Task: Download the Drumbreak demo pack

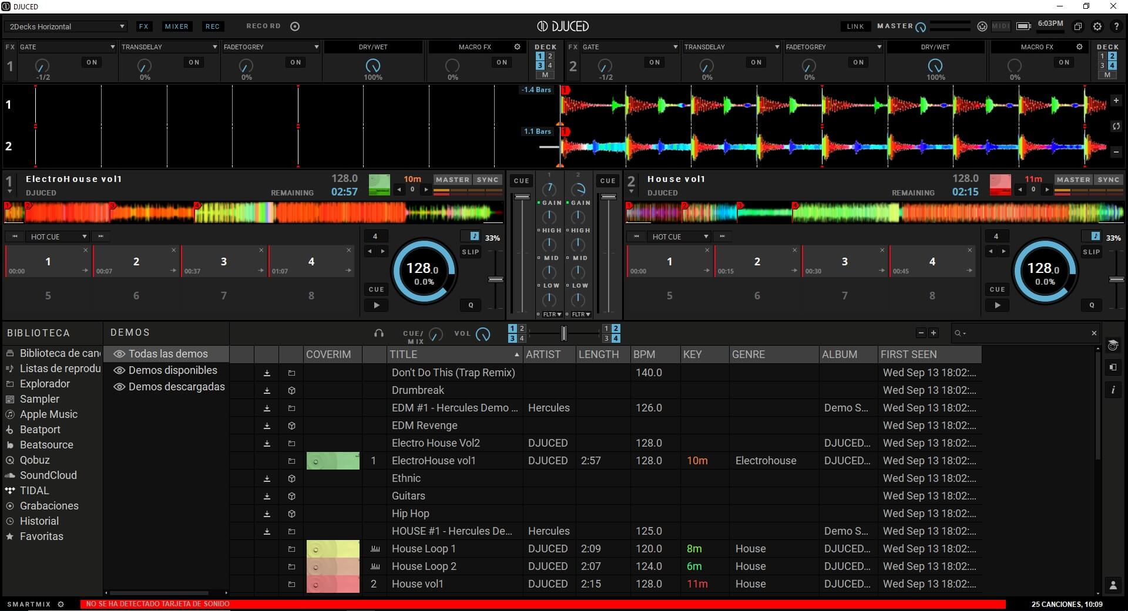Action: [x=267, y=390]
